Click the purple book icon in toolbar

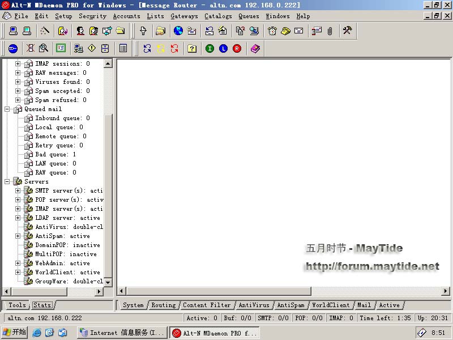coord(255,49)
